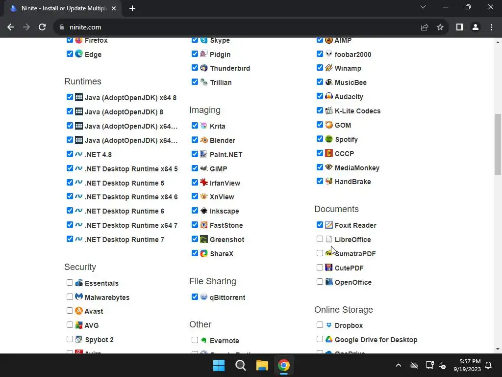Deselect the XnView checkbox

195,196
